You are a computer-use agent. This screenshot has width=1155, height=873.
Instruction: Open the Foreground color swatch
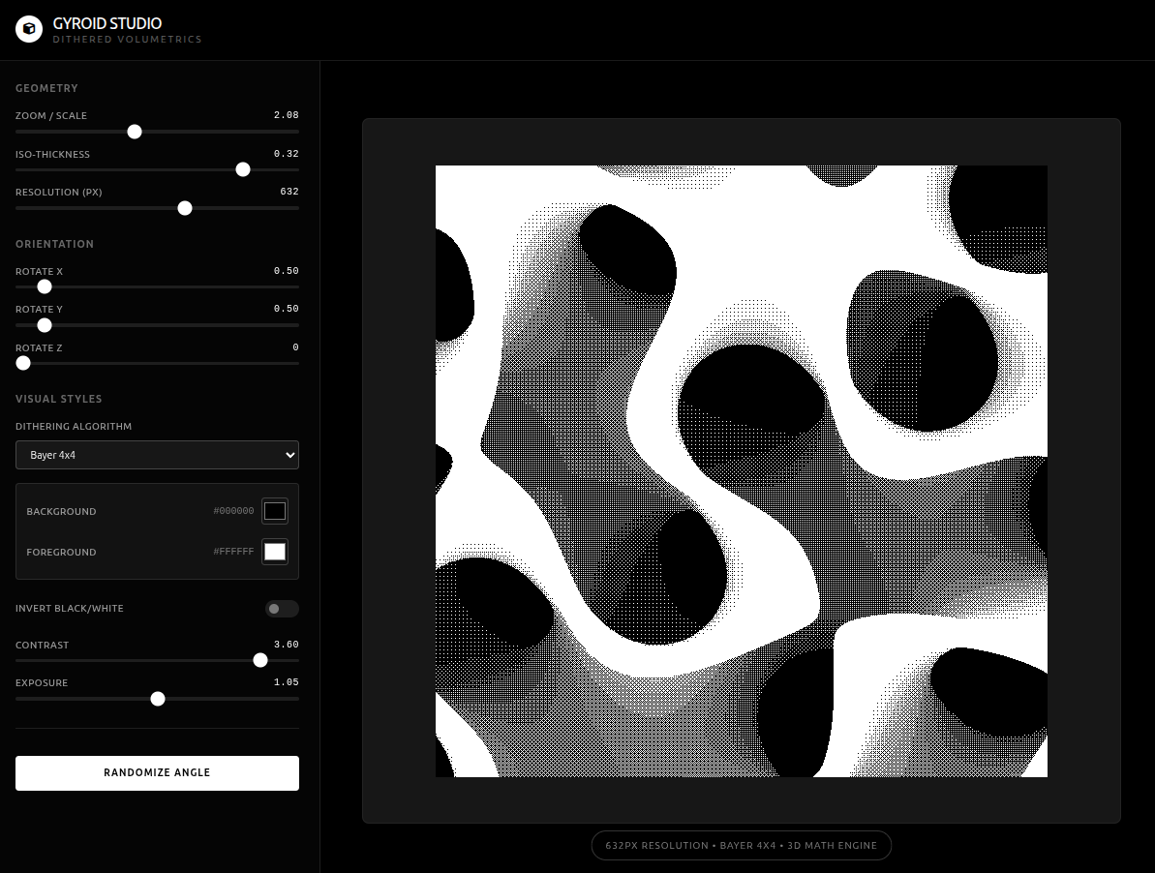coord(275,551)
